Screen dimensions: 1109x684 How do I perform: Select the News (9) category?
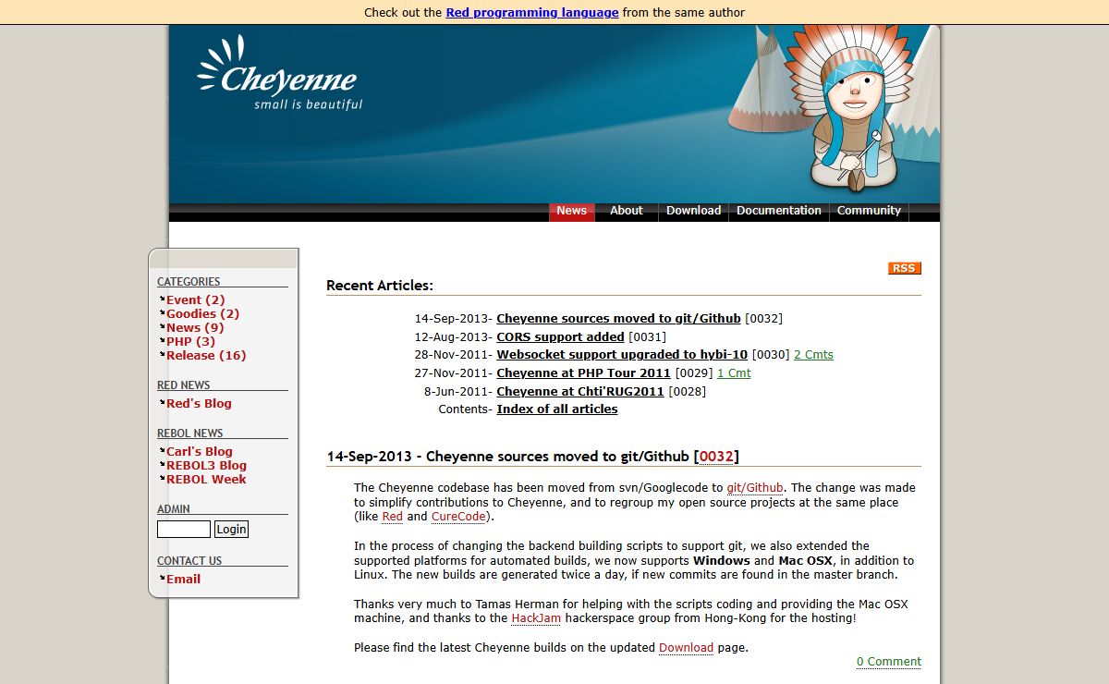point(195,328)
